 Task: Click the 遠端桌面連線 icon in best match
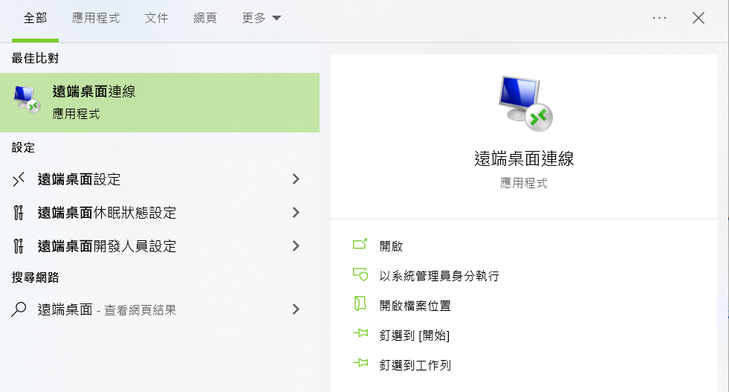27,100
